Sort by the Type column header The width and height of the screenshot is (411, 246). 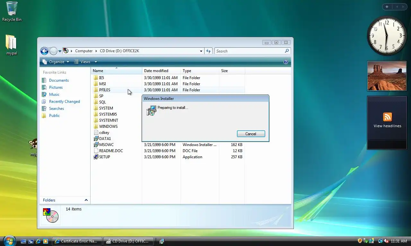tap(200, 71)
